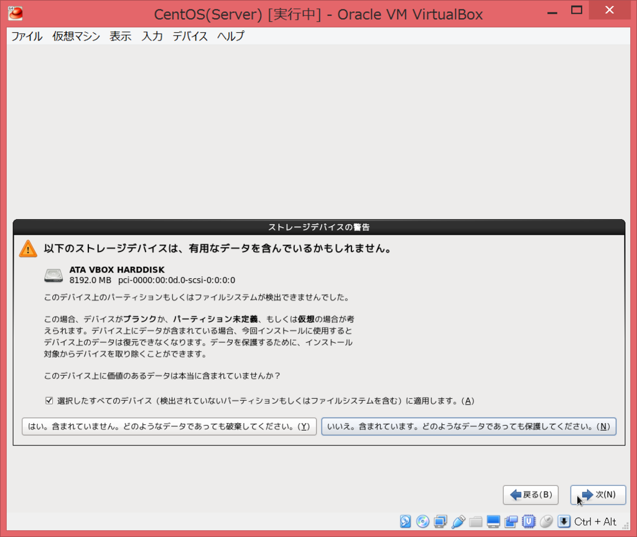Click the Ctrl + Alt host key label
This screenshot has width=637, height=537.
pos(595,521)
